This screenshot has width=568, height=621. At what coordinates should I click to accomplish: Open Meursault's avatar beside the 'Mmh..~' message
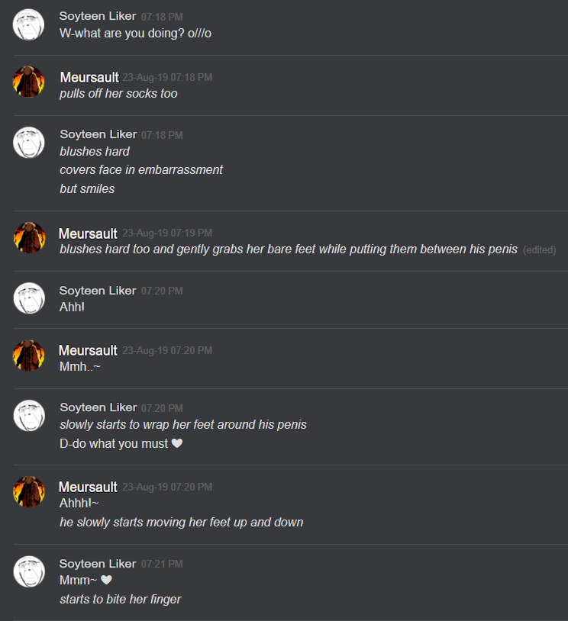coord(28,356)
